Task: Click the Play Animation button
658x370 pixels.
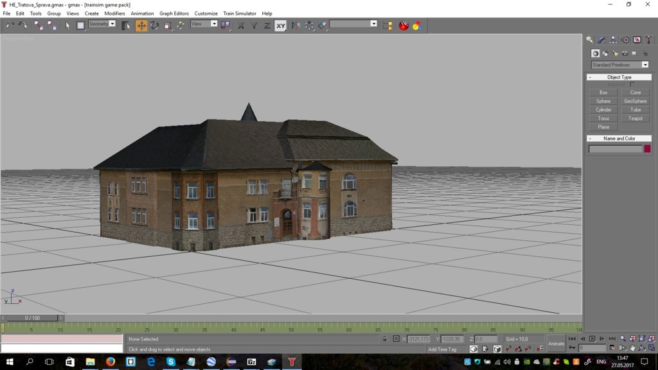Action: (x=592, y=339)
